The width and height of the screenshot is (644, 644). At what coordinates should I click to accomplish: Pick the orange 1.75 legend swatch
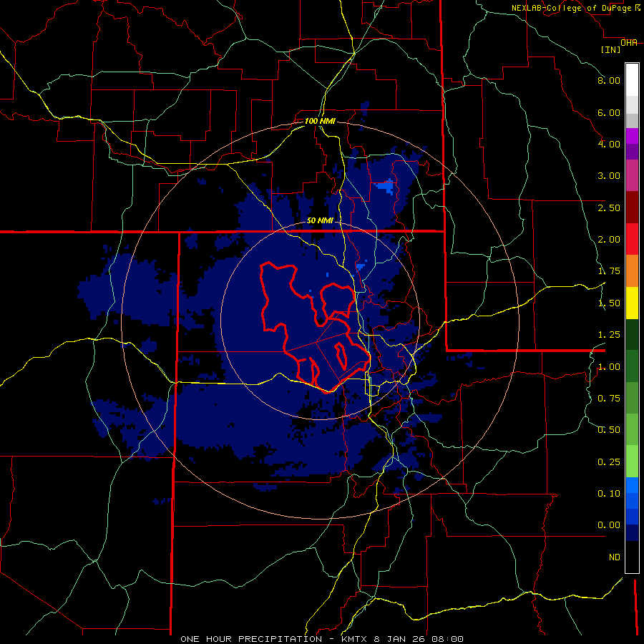[632, 270]
